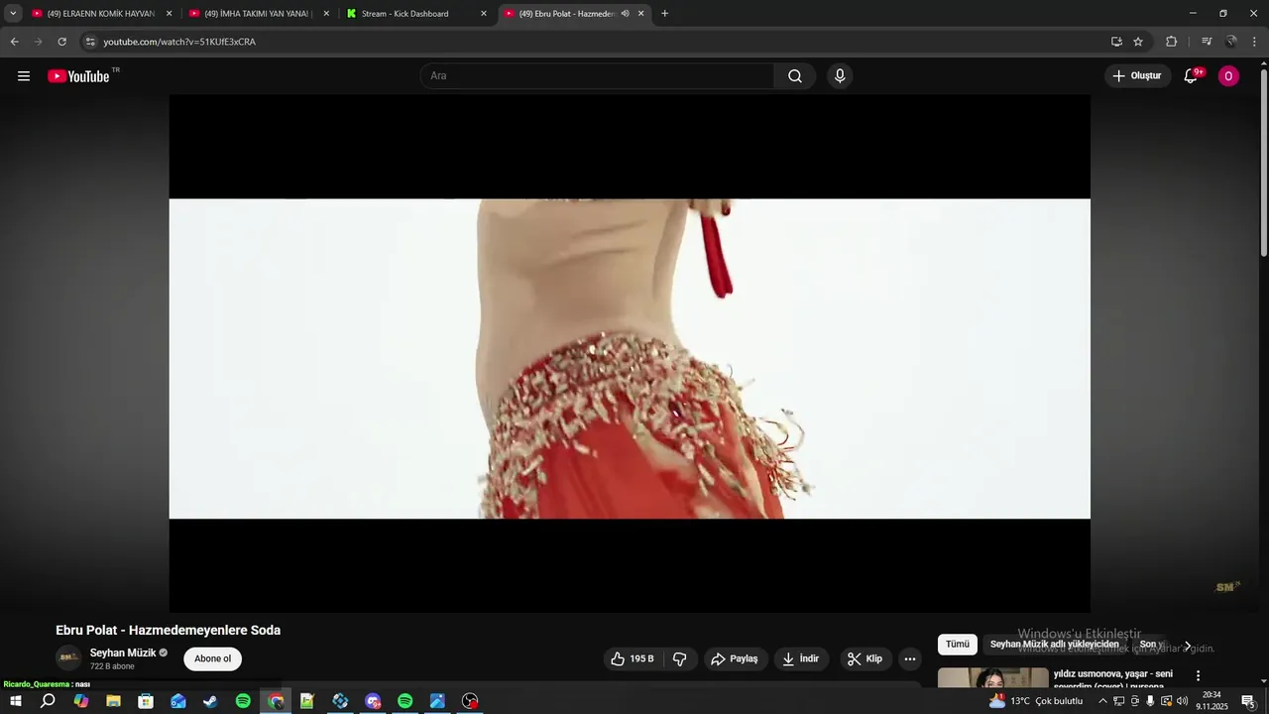The width and height of the screenshot is (1269, 714).
Task: Open options for yıldız usmonova video
Action: pyautogui.click(x=1198, y=675)
